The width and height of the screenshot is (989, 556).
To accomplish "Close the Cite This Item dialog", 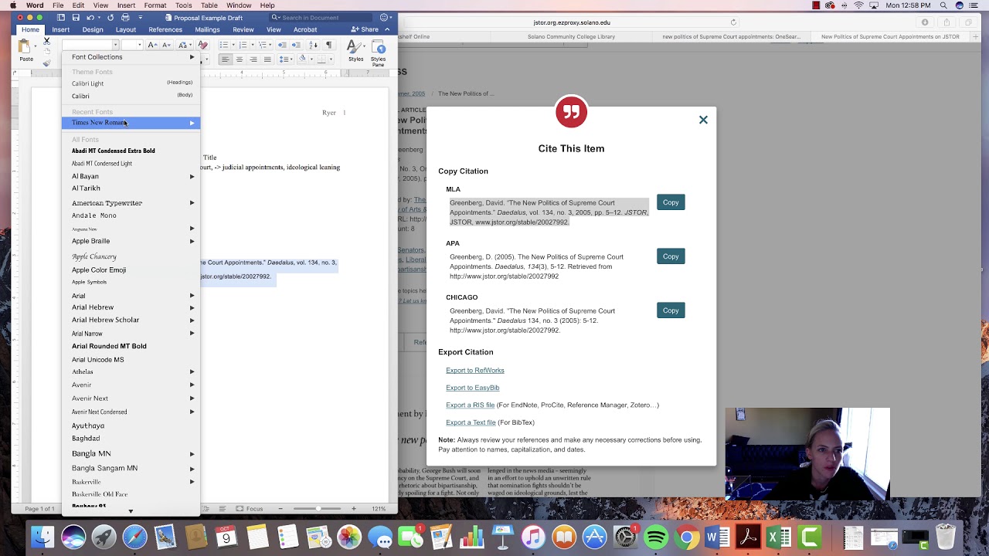I will pos(703,120).
